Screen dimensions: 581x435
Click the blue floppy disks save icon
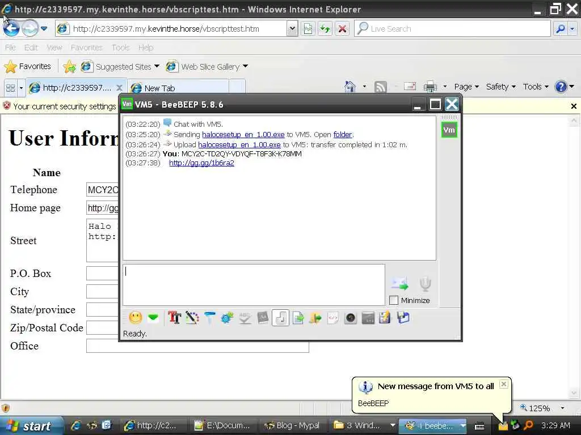point(403,318)
